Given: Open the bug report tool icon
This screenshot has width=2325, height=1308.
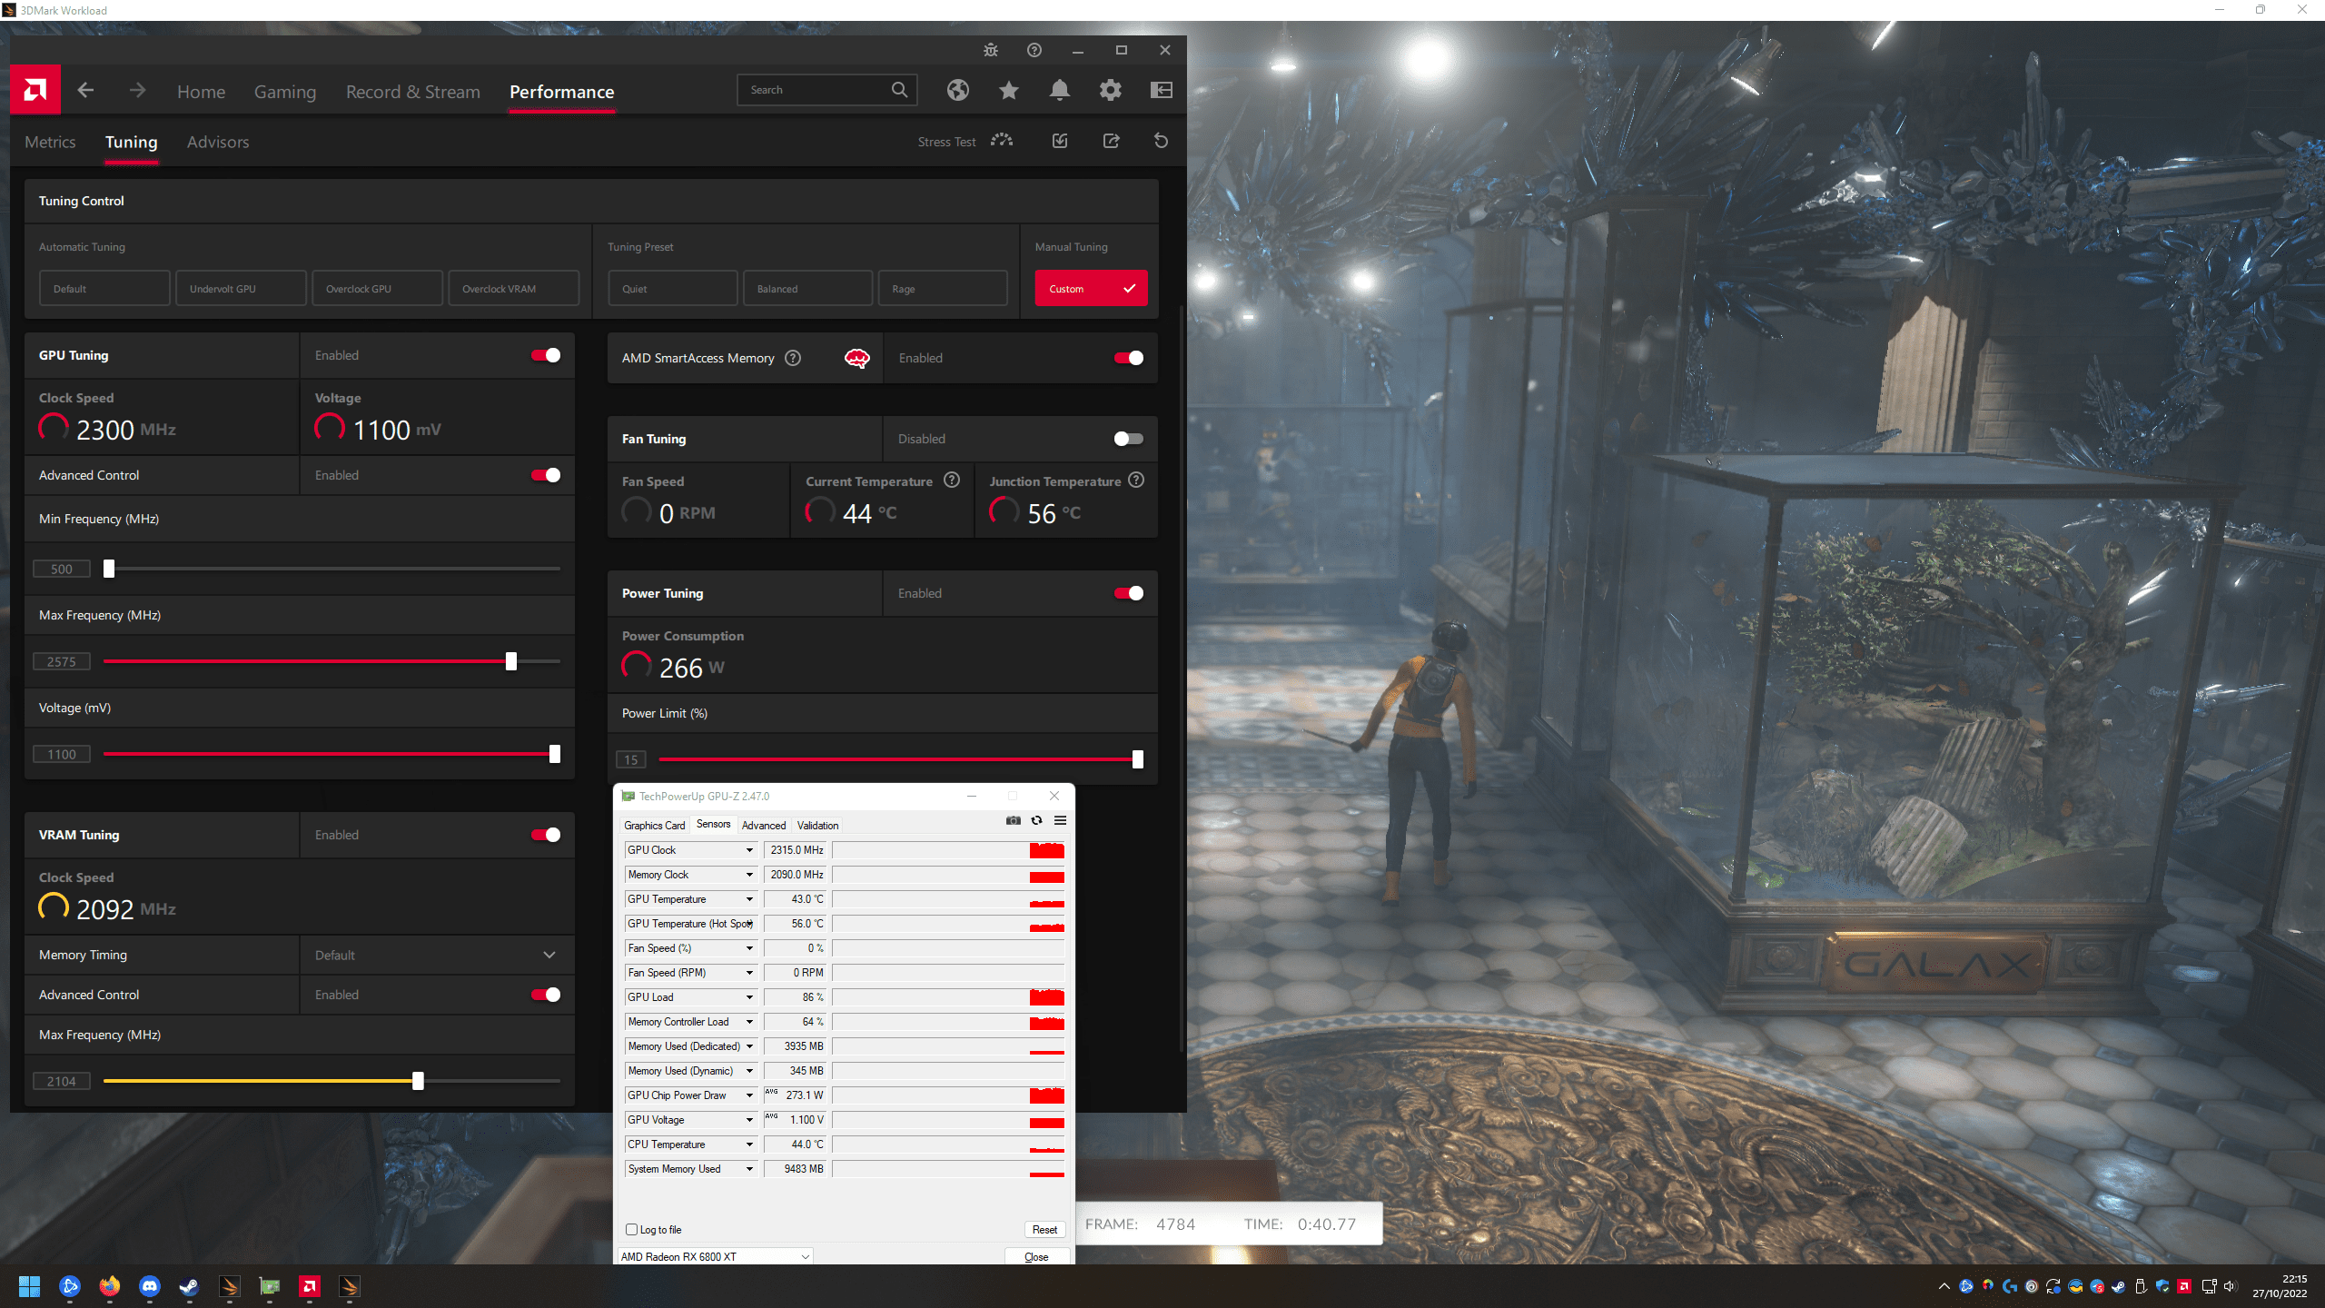Looking at the screenshot, I should point(991,50).
